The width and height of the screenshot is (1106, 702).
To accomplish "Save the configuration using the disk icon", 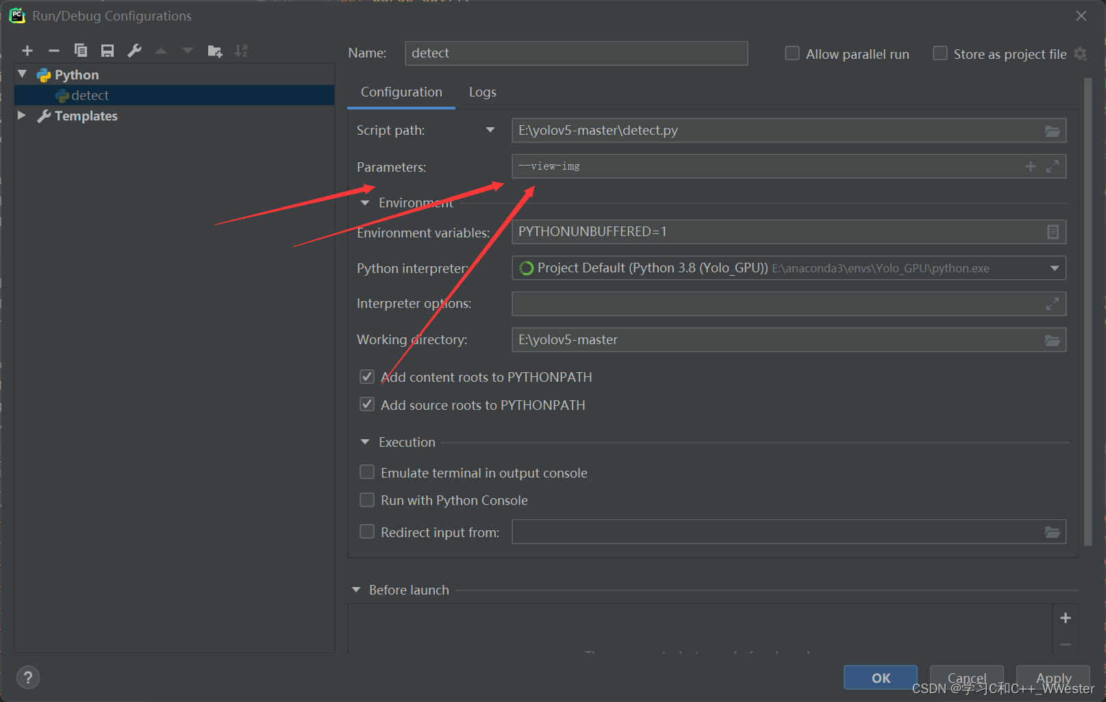I will coord(108,51).
